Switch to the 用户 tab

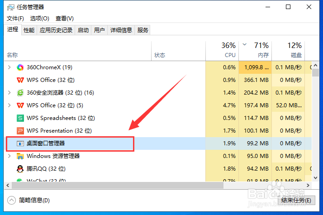99,30
